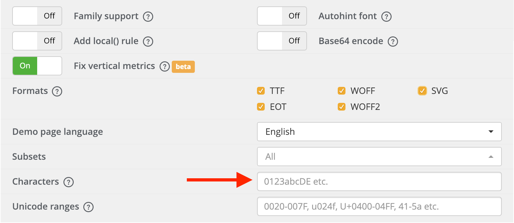Click the beta badge label

pyautogui.click(x=183, y=67)
